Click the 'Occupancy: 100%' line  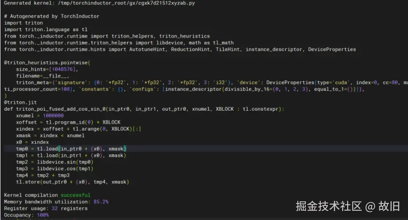pos(26,215)
